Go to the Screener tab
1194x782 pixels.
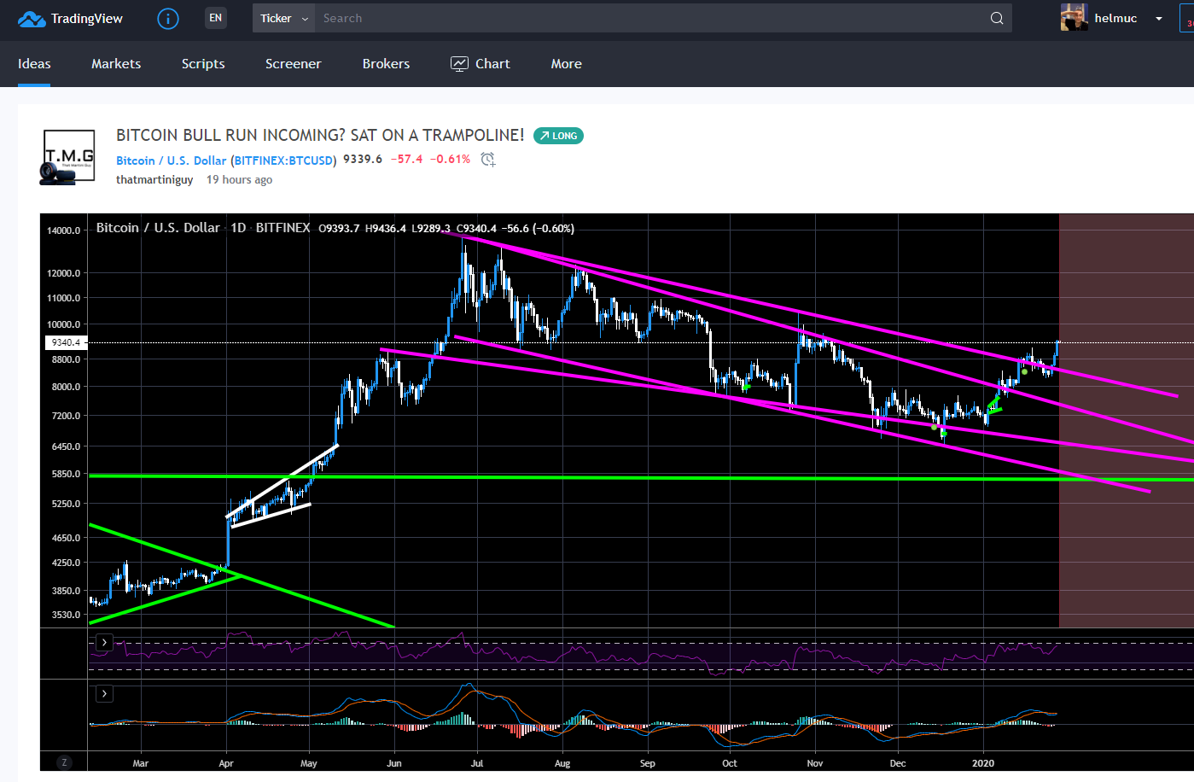(293, 64)
